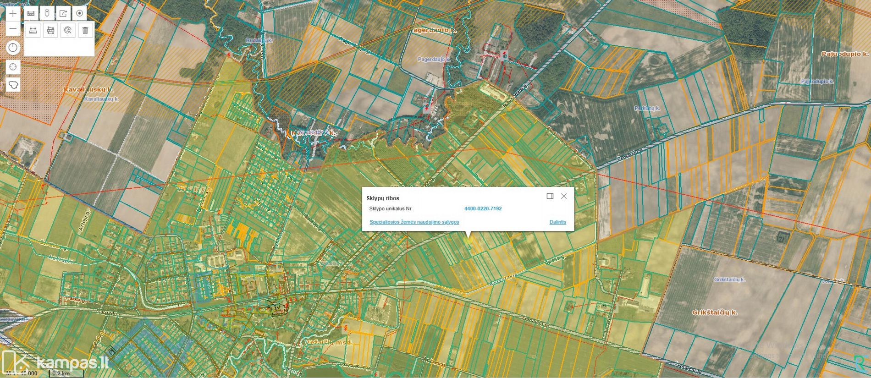Delete measurements with the trash icon

pos(85,30)
